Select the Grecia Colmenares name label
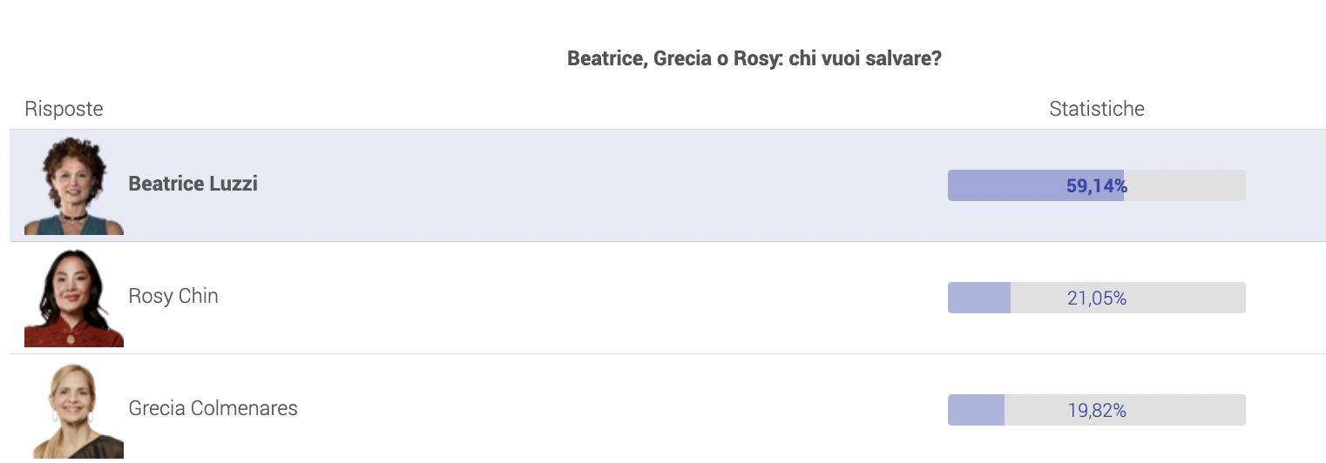 coord(213,408)
